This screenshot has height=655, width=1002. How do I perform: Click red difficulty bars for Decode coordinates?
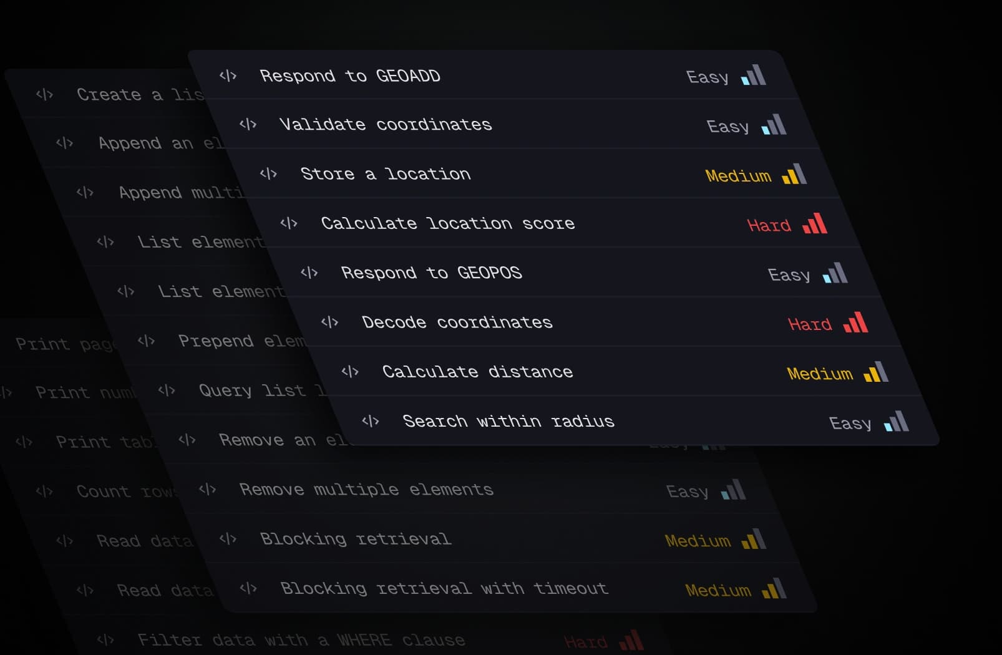[855, 323]
